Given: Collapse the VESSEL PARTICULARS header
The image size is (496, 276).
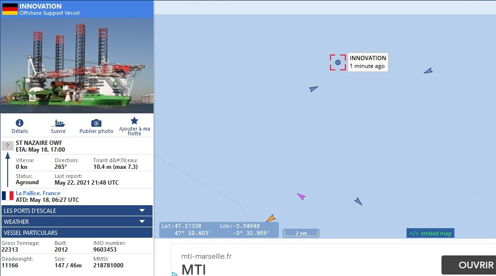Looking at the screenshot, I should (77, 232).
